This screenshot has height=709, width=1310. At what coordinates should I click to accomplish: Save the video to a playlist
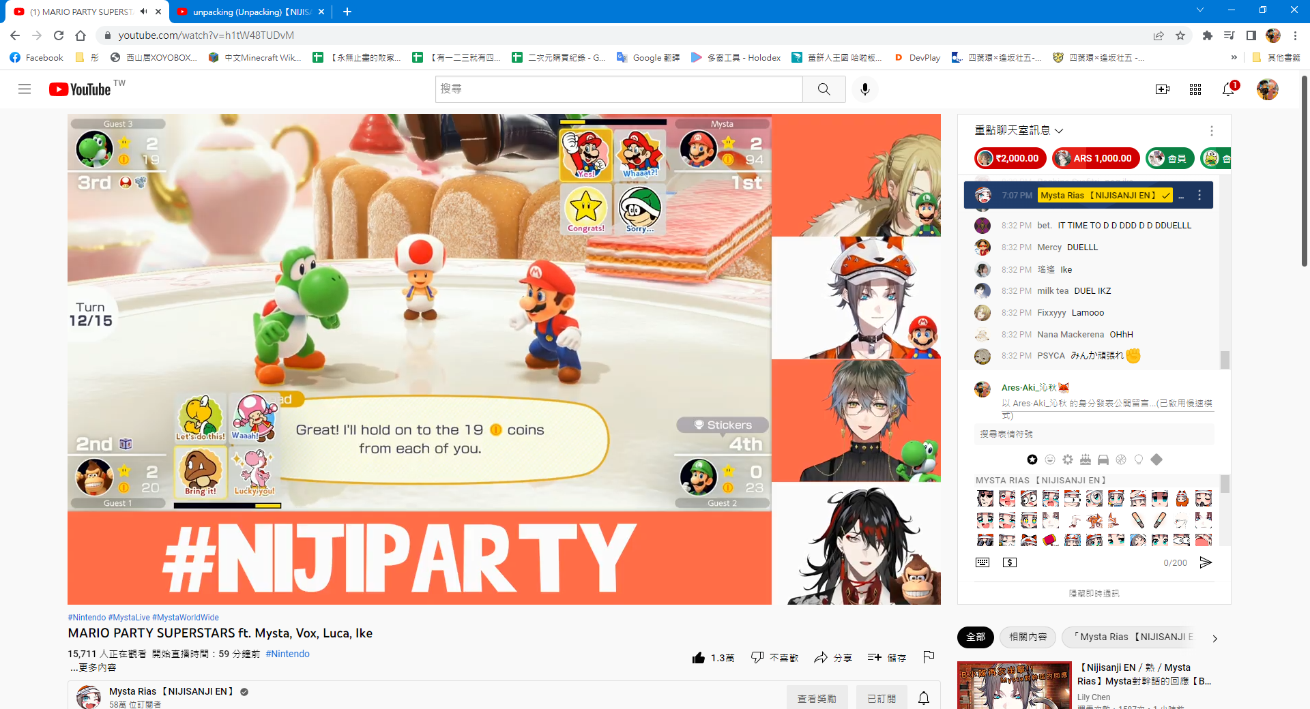(x=886, y=658)
